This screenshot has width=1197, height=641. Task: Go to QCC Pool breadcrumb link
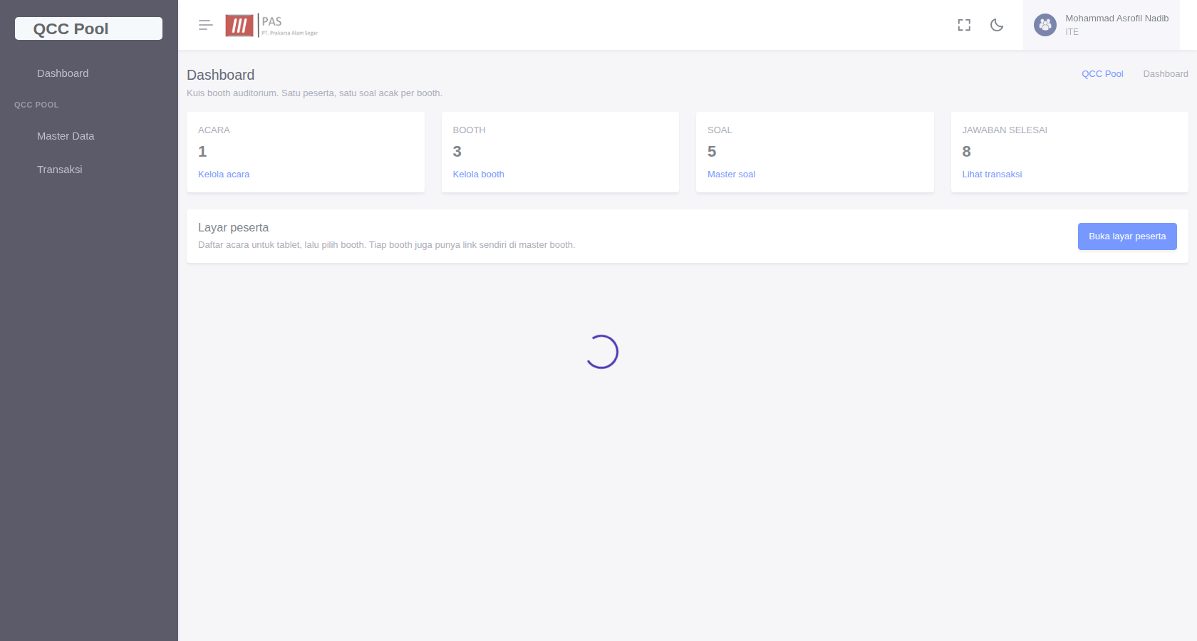coord(1102,74)
